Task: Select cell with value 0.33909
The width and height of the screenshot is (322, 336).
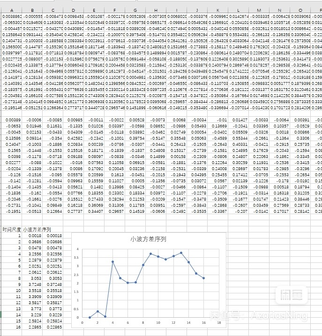Action: pyautogui.click(x=53, y=297)
